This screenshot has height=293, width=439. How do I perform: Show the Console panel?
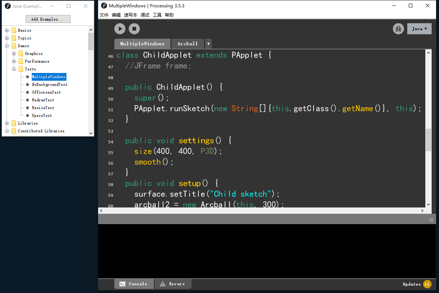(134, 284)
